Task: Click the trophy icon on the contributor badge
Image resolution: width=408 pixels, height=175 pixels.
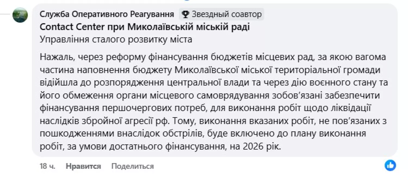Action: click(186, 14)
